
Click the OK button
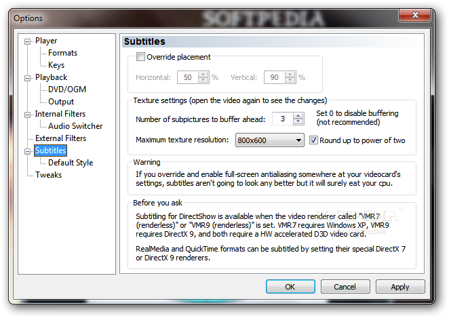point(290,287)
